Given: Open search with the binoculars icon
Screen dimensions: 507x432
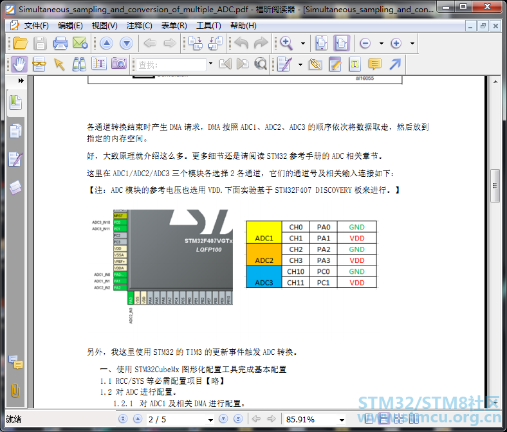Looking at the screenshot, I should 79,64.
